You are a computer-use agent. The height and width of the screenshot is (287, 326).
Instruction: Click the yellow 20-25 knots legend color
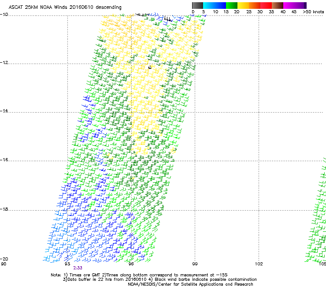[x=243, y=5]
